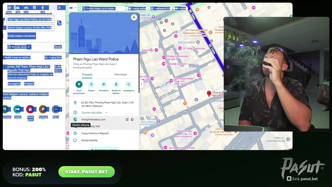
Task: Swap start and destination points
Action: pos(59,23)
